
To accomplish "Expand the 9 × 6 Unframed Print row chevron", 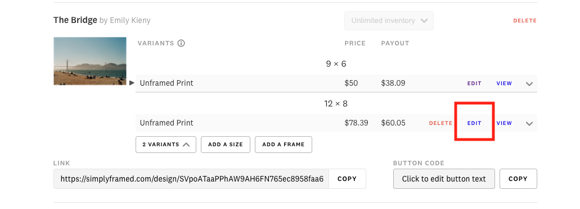I will [x=529, y=83].
